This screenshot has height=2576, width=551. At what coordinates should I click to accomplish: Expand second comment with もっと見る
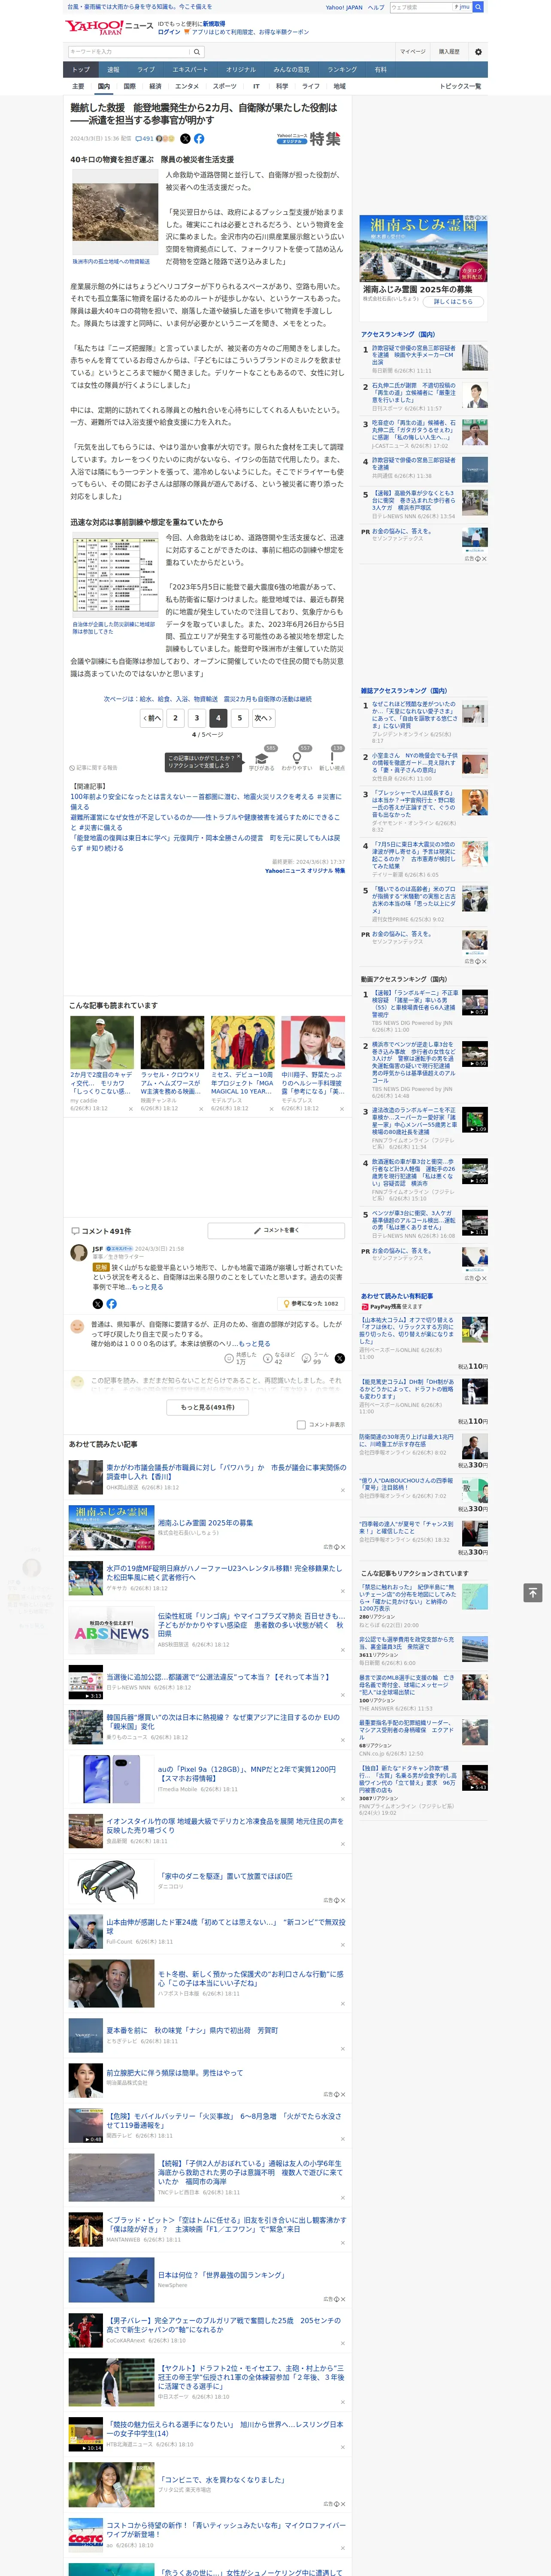(254, 1343)
